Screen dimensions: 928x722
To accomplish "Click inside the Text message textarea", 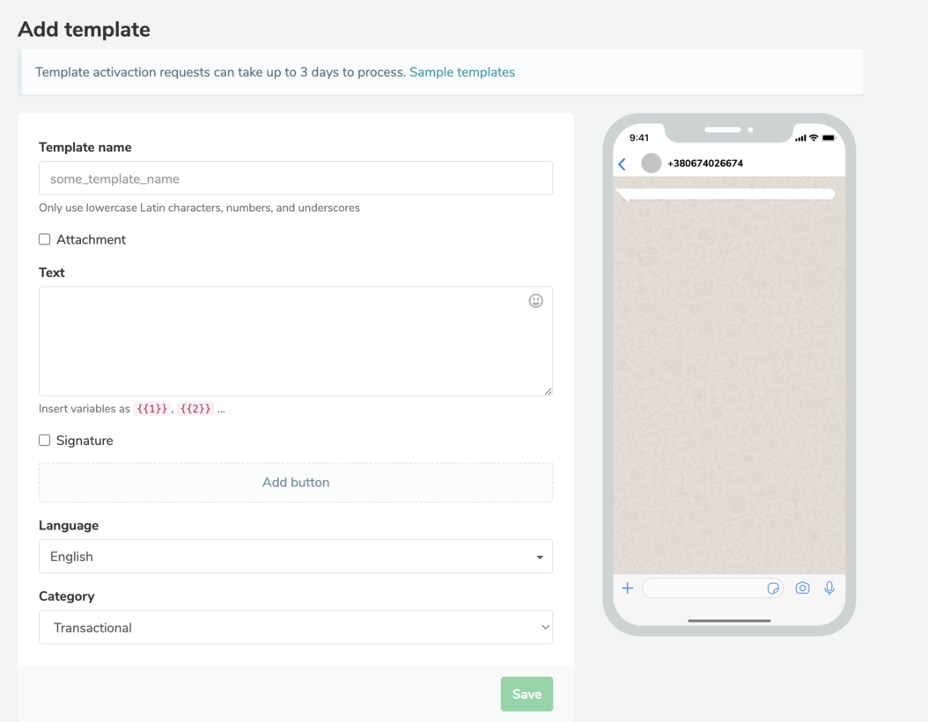I will coord(282,341).
